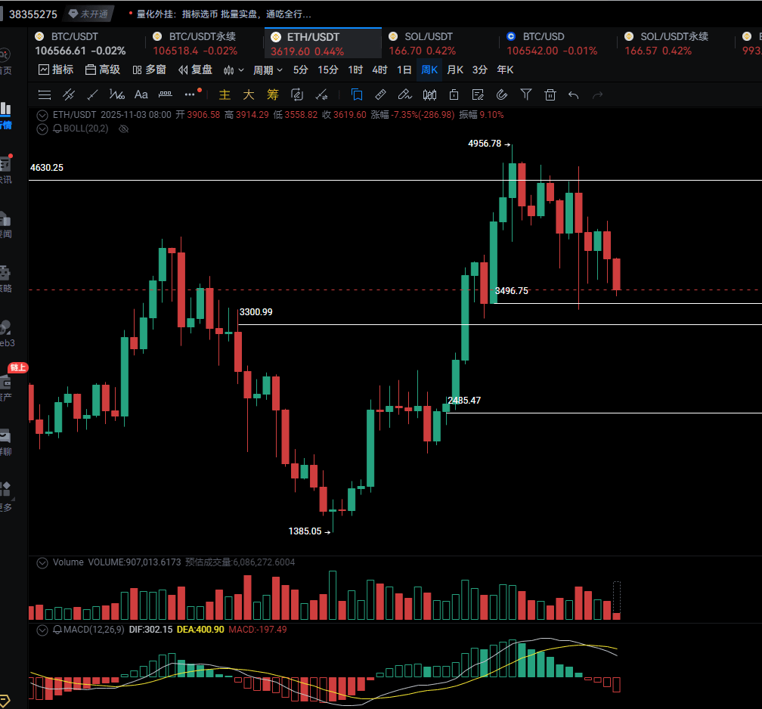Screen dimensions: 762x709
Task: Click the 复盘 replay button
Action: click(196, 70)
